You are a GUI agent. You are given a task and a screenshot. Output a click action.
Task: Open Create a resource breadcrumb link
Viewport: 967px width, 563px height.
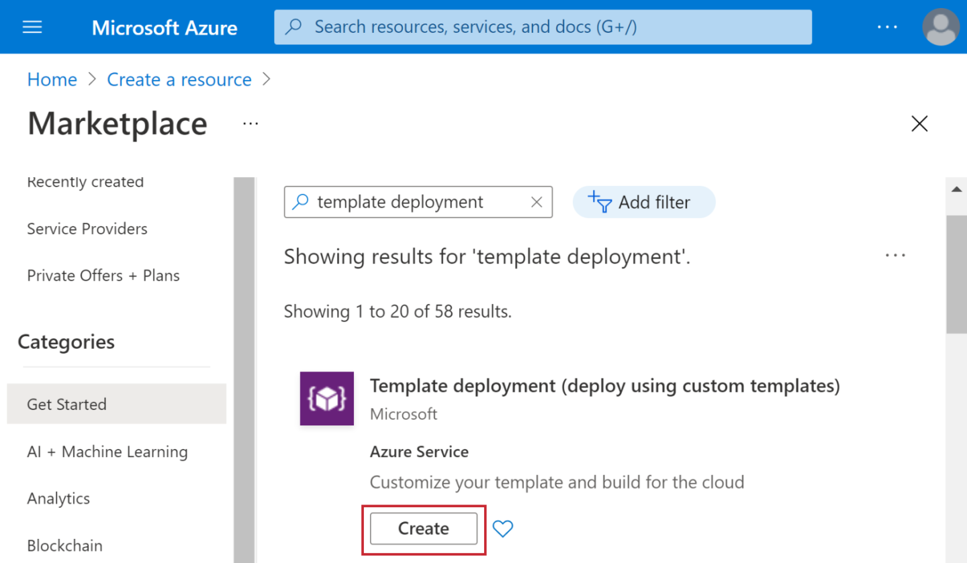[x=179, y=79]
